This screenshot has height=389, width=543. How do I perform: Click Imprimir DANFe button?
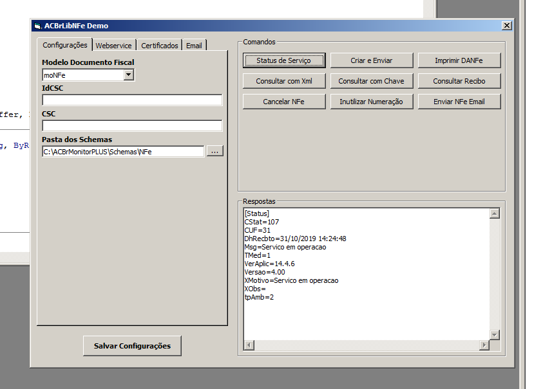click(x=459, y=60)
